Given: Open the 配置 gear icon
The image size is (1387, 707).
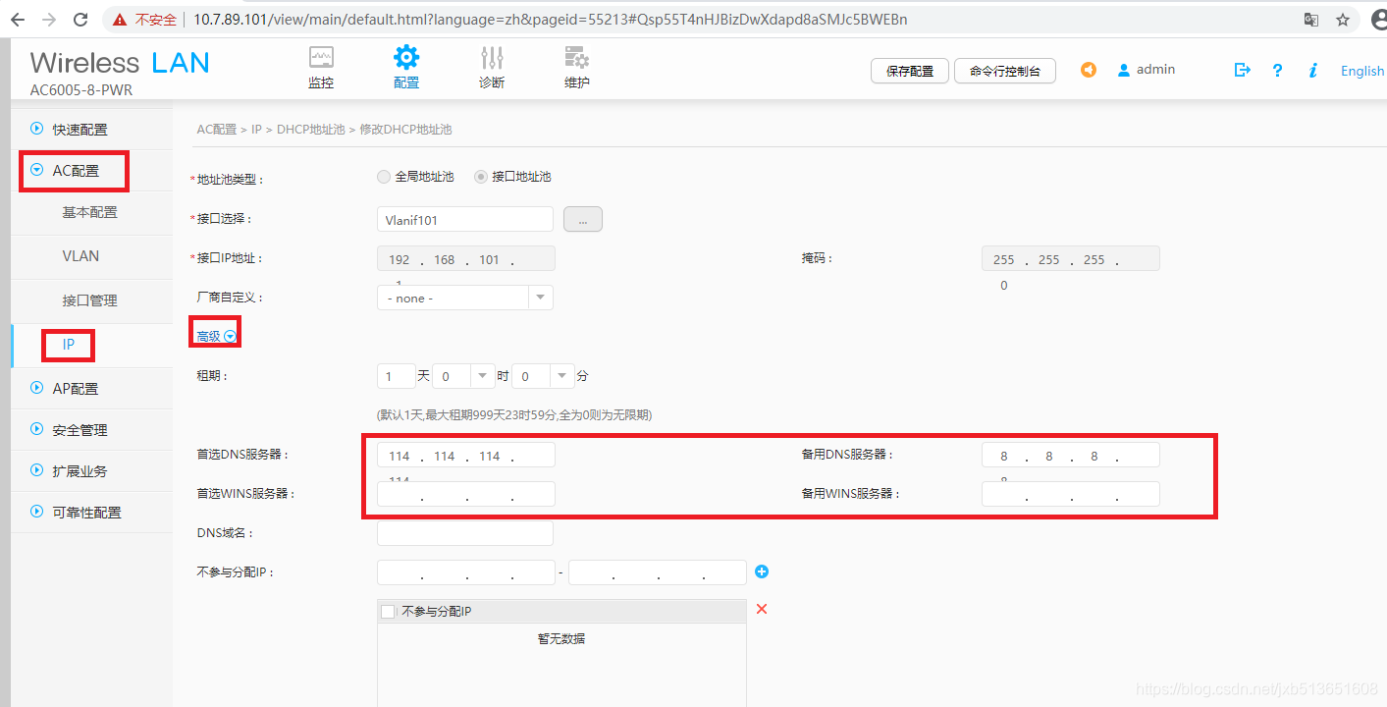Looking at the screenshot, I should pos(406,57).
